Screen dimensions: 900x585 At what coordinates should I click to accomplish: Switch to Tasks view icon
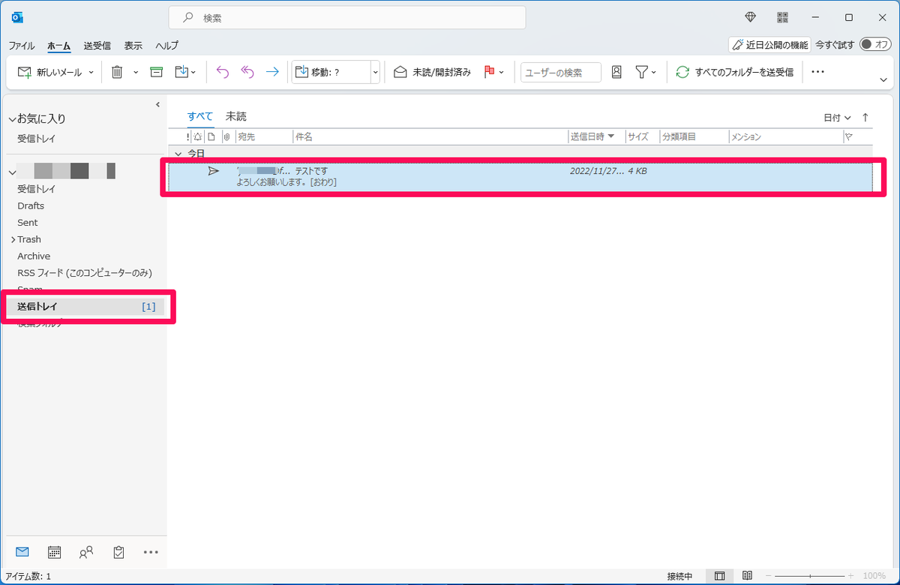(x=118, y=552)
